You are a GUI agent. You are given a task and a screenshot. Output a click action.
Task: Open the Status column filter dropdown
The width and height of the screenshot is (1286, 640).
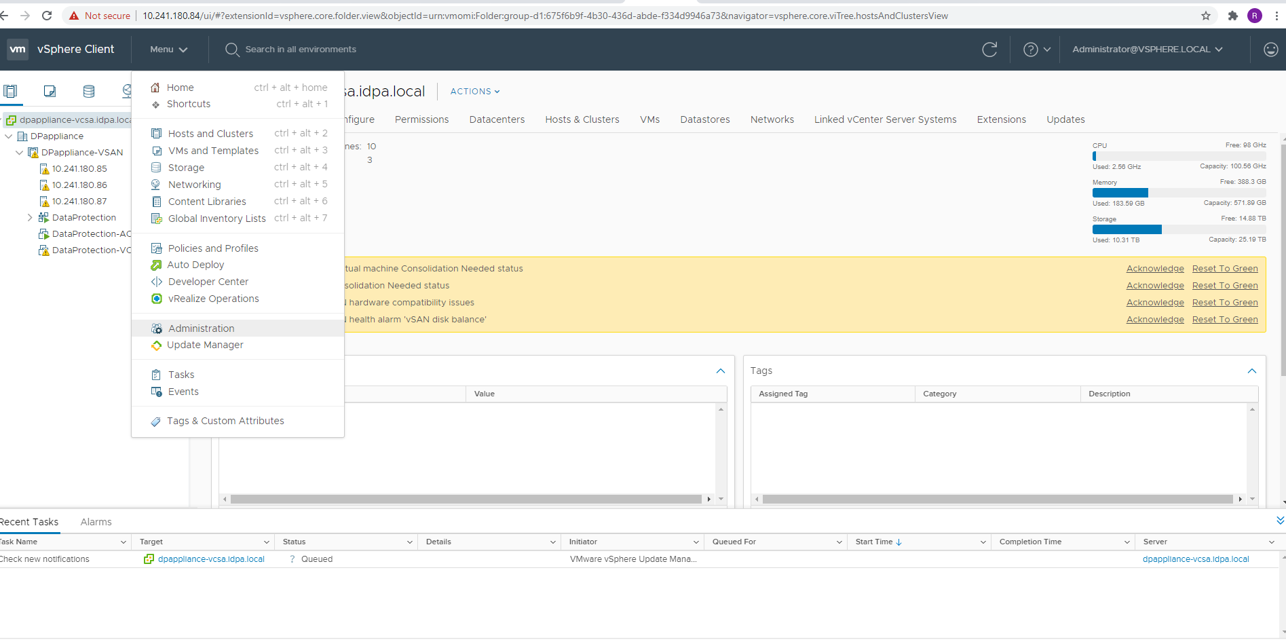click(409, 542)
